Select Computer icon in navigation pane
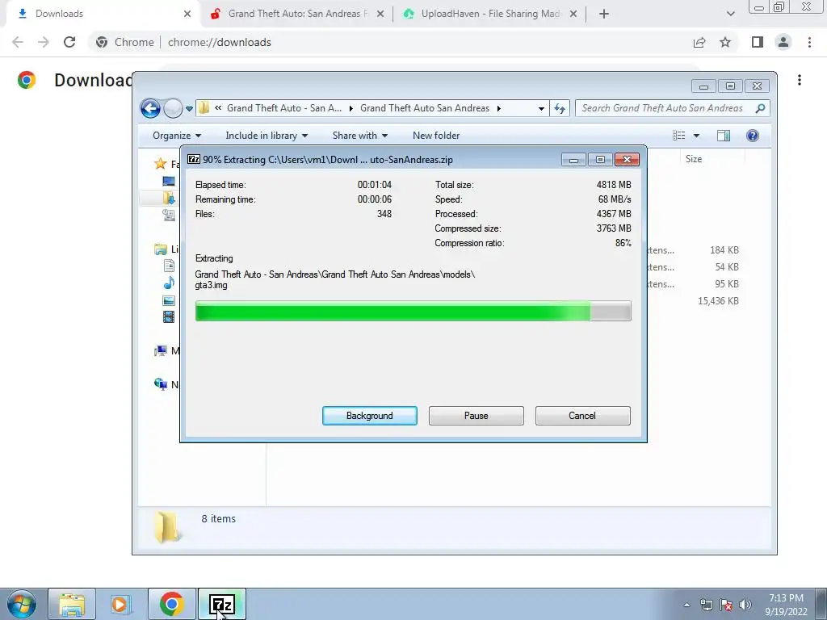 (161, 350)
